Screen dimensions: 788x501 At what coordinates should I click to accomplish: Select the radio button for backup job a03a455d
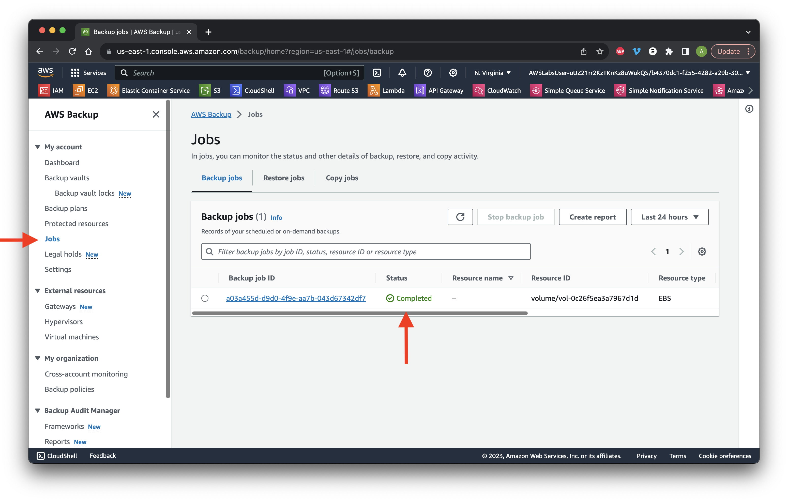coord(205,298)
